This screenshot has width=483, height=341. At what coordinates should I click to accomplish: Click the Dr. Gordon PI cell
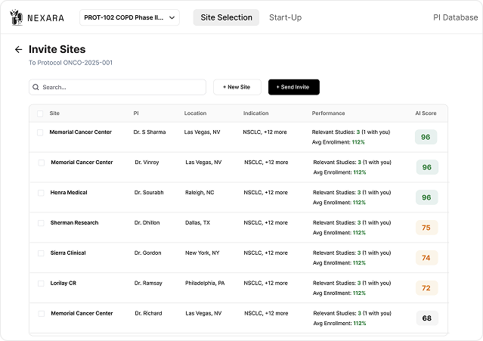[x=147, y=253]
